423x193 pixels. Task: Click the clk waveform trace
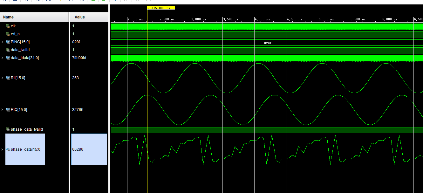click(267, 27)
